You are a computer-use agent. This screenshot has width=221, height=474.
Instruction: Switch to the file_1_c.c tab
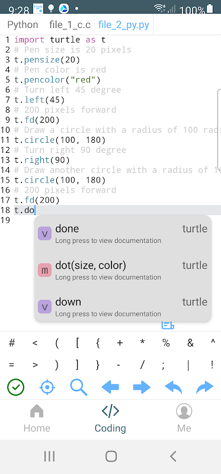click(70, 24)
